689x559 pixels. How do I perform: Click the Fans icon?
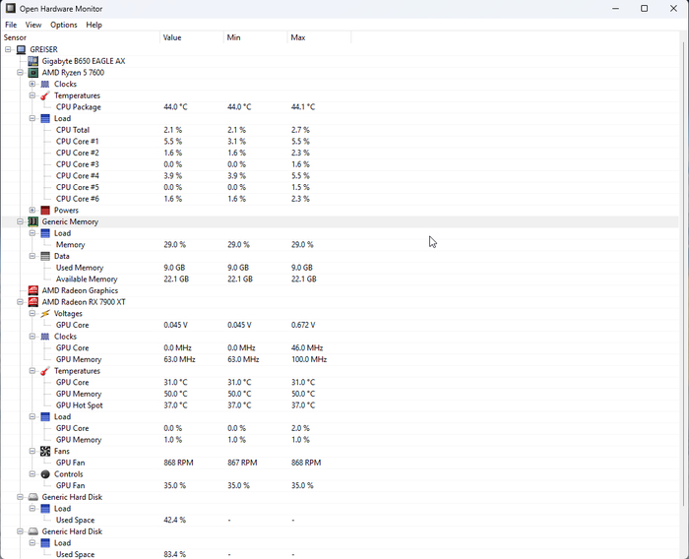pyautogui.click(x=45, y=451)
